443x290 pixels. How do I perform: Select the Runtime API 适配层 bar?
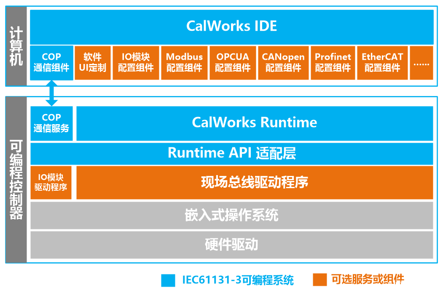tap(231, 154)
